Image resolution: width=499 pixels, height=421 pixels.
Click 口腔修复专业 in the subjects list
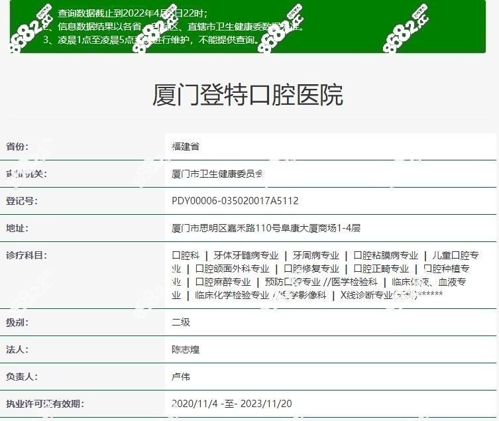[x=311, y=269]
